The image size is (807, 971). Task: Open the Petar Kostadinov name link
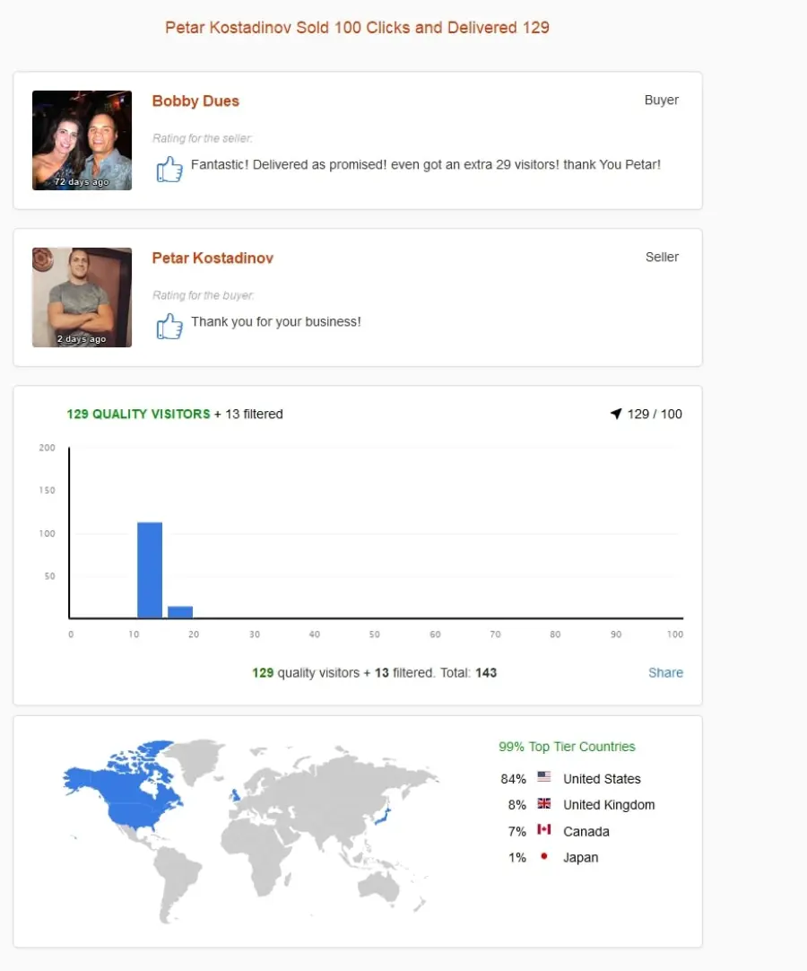click(213, 258)
